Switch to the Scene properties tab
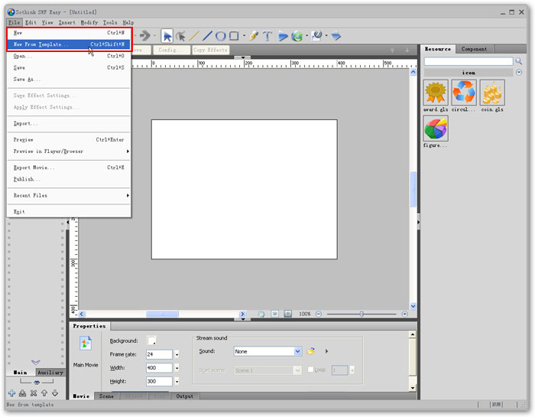This screenshot has height=417, width=535. (106, 396)
